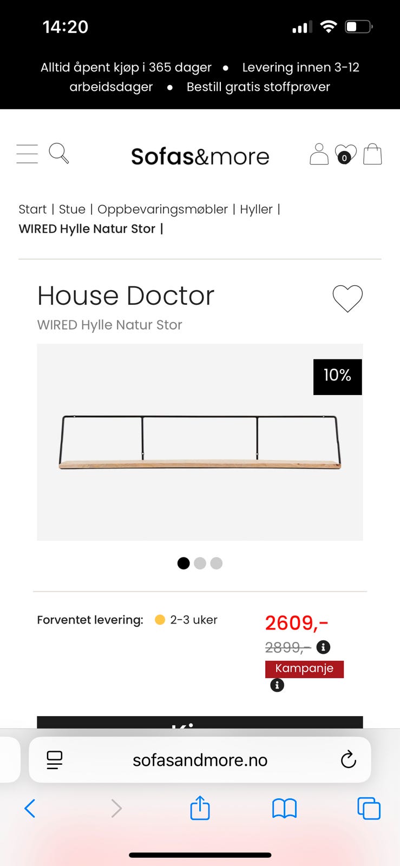The width and height of the screenshot is (400, 866).
Task: Open Hyller breadcrumb category
Action: [256, 209]
